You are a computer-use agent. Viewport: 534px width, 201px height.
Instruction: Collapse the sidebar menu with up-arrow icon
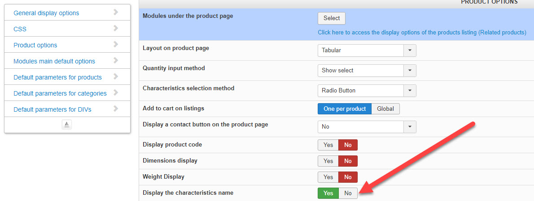(66, 125)
